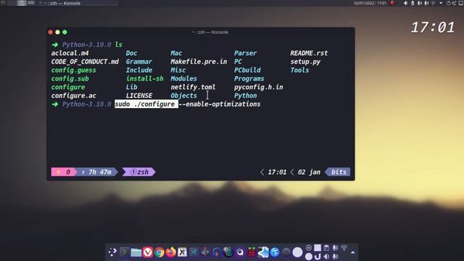Click install-sh in the listing
The width and height of the screenshot is (464, 261).
[145, 79]
